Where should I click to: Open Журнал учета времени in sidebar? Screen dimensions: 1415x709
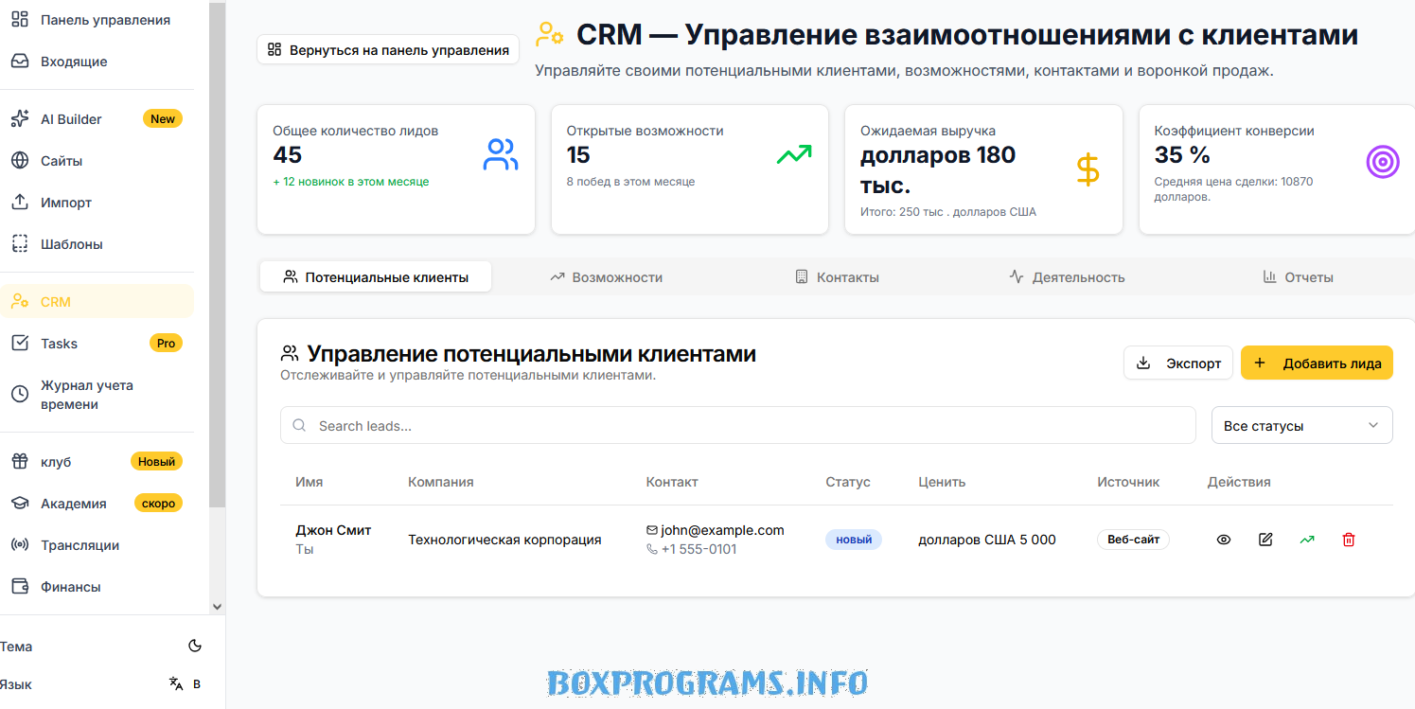(x=86, y=395)
